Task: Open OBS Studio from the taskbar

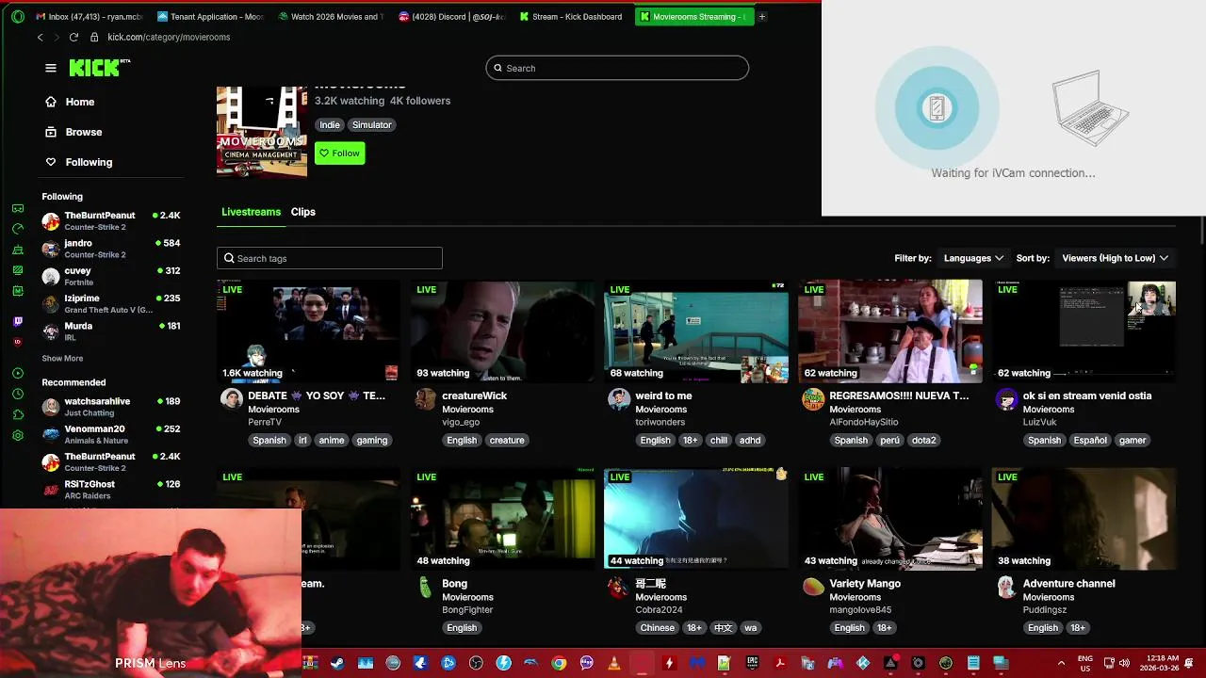Action: (476, 663)
